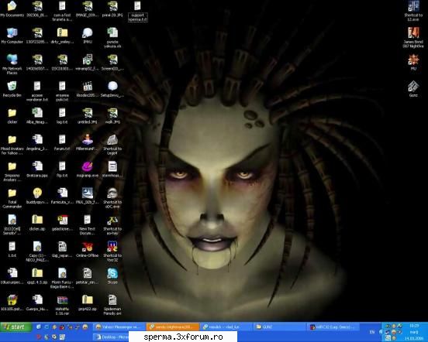This screenshot has height=342, width=428.
Task: Switch to Yahoo! Messenger taskbar window
Action: tap(119, 327)
